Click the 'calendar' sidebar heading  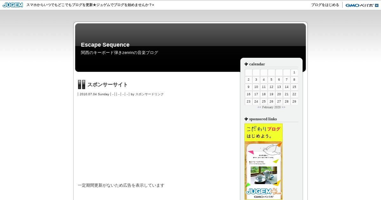click(x=257, y=64)
